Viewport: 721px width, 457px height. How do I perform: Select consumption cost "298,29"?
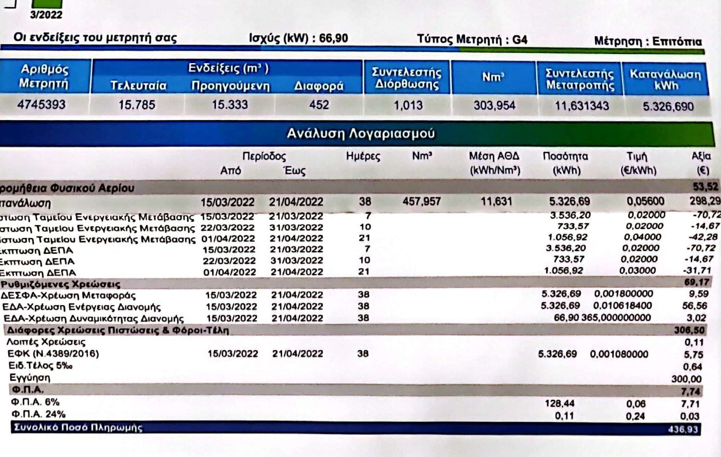click(705, 201)
